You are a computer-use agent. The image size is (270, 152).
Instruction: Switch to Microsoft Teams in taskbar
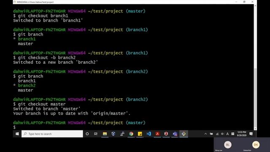click(175, 134)
